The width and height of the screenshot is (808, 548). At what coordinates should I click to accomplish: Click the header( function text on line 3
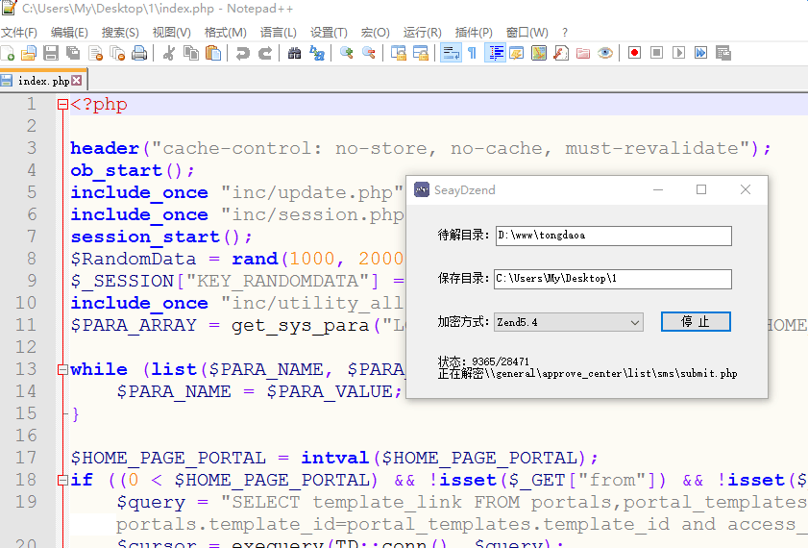click(110, 148)
